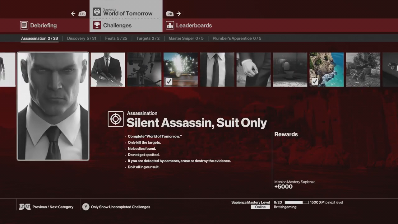Select the suit and tie close-up thumbnail
The width and height of the screenshot is (398, 224).
(x=217, y=69)
